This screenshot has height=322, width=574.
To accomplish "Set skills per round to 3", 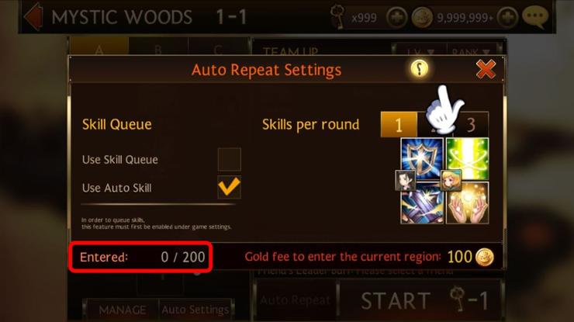I will (471, 125).
